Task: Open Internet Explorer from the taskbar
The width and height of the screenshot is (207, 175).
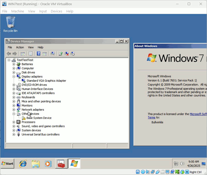Action: (23, 164)
